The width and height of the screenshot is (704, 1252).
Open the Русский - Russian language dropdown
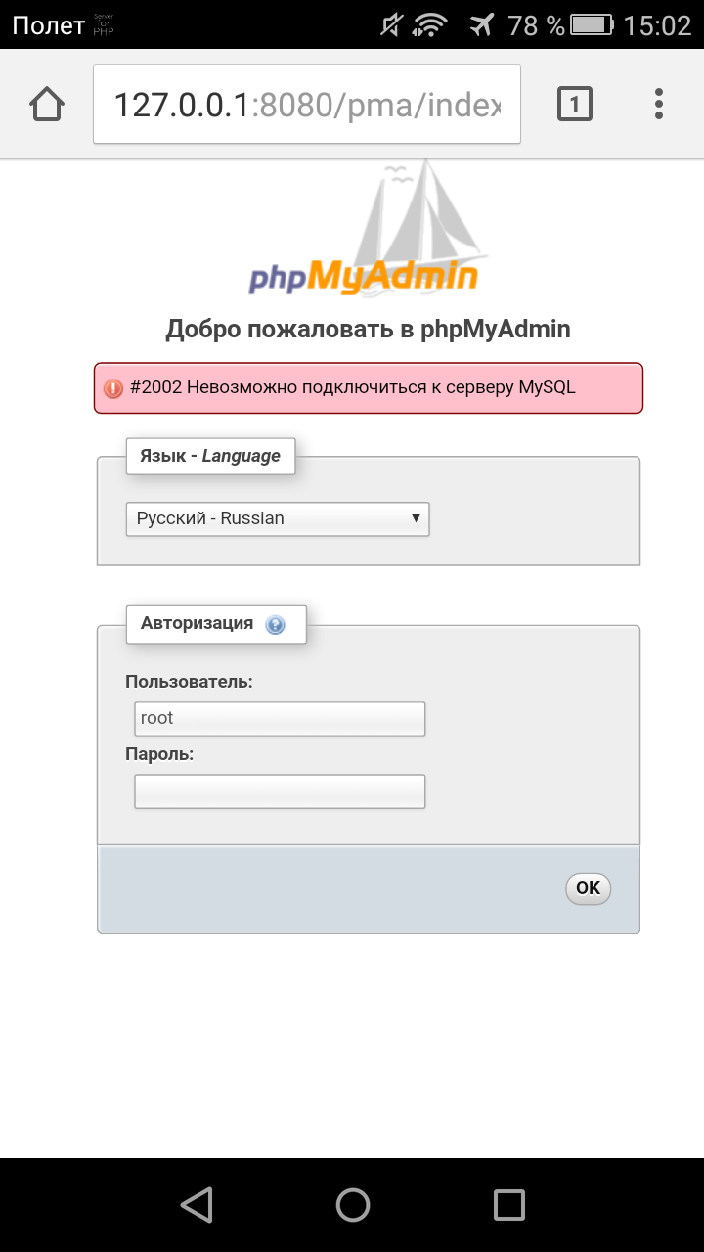[x=278, y=518]
